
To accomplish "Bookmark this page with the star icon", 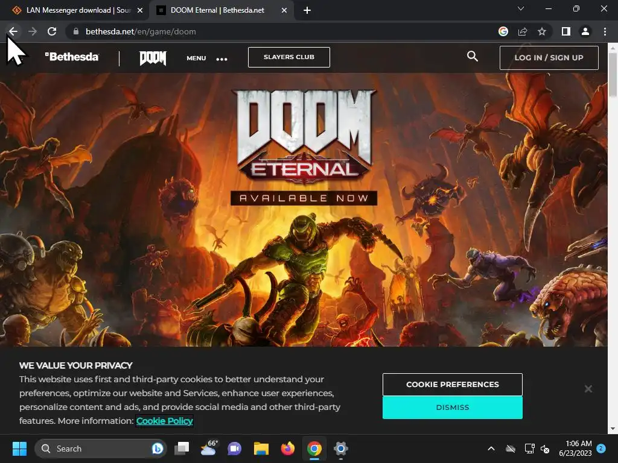I will tap(542, 31).
